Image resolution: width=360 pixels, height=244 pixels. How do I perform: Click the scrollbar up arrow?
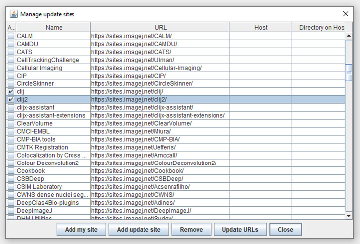click(x=349, y=36)
